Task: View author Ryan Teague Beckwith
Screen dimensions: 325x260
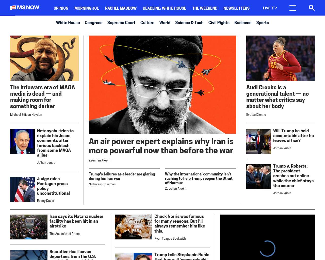Action: pyautogui.click(x=170, y=239)
